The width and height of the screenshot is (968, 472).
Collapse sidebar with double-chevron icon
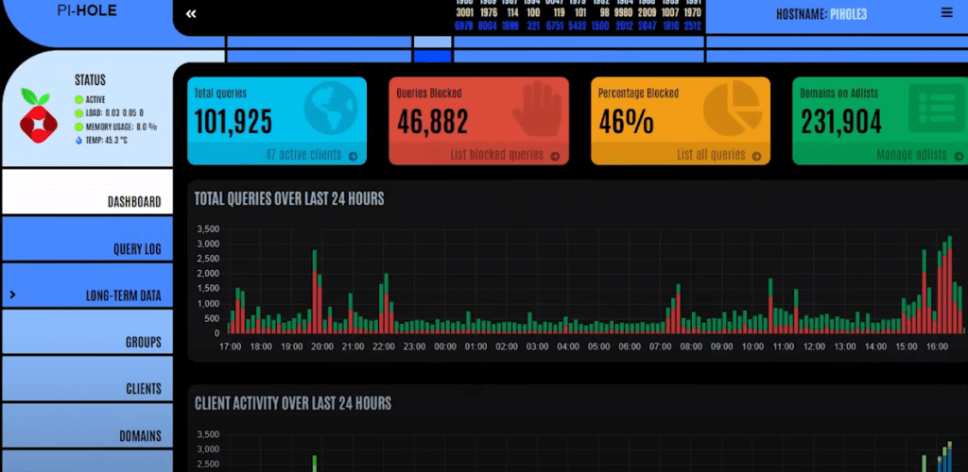[x=191, y=13]
